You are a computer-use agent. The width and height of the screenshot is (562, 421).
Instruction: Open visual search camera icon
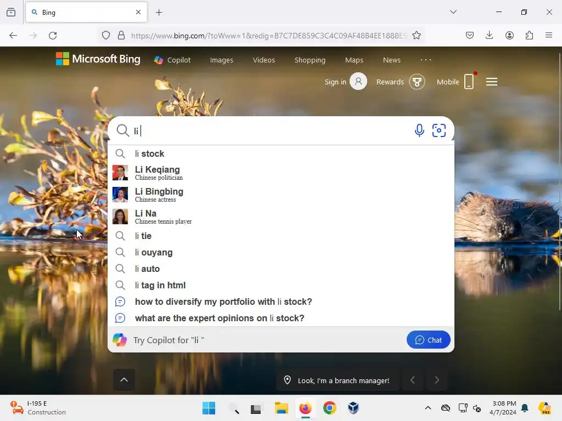tap(439, 130)
